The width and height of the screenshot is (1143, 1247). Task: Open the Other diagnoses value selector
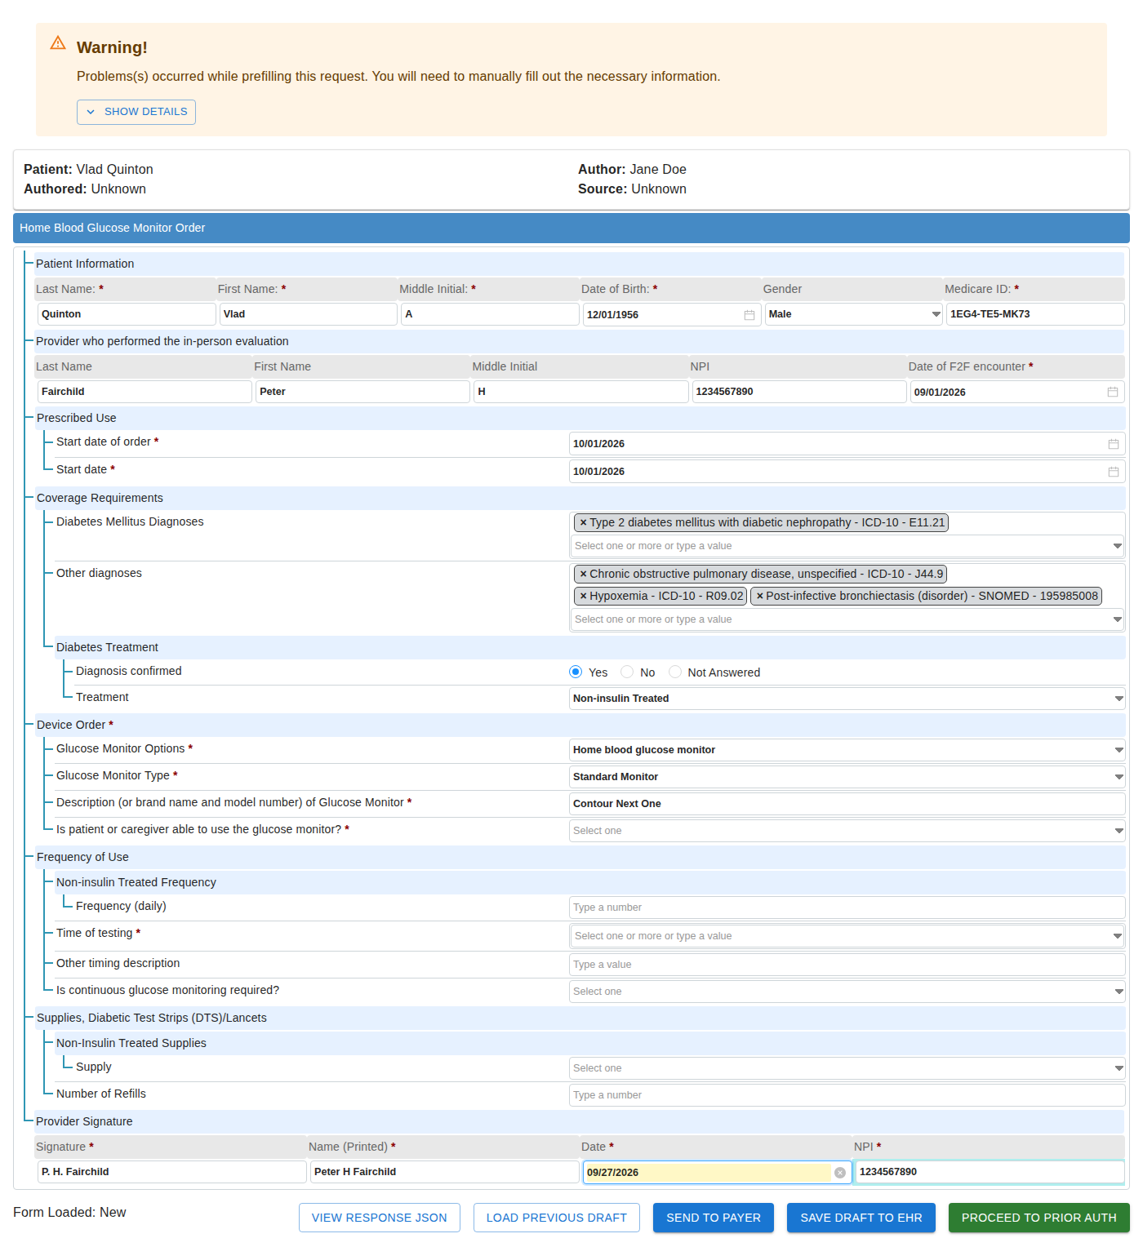click(x=847, y=619)
